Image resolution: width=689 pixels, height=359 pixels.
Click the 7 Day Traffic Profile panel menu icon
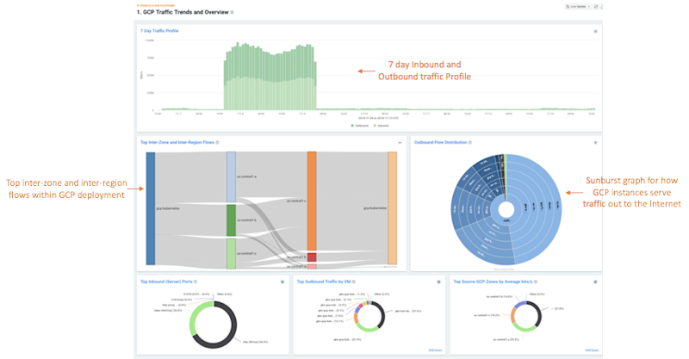point(595,31)
